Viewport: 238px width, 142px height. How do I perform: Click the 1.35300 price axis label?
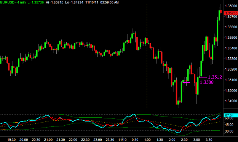(231, 58)
